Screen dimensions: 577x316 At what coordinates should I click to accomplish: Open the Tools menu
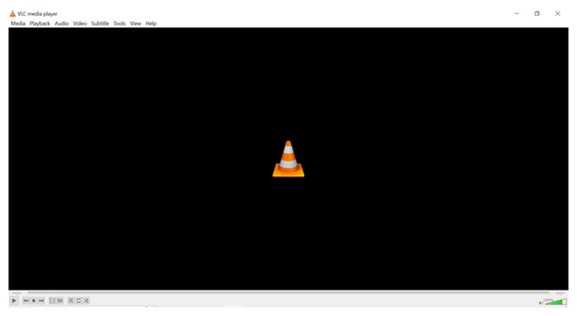(x=120, y=23)
